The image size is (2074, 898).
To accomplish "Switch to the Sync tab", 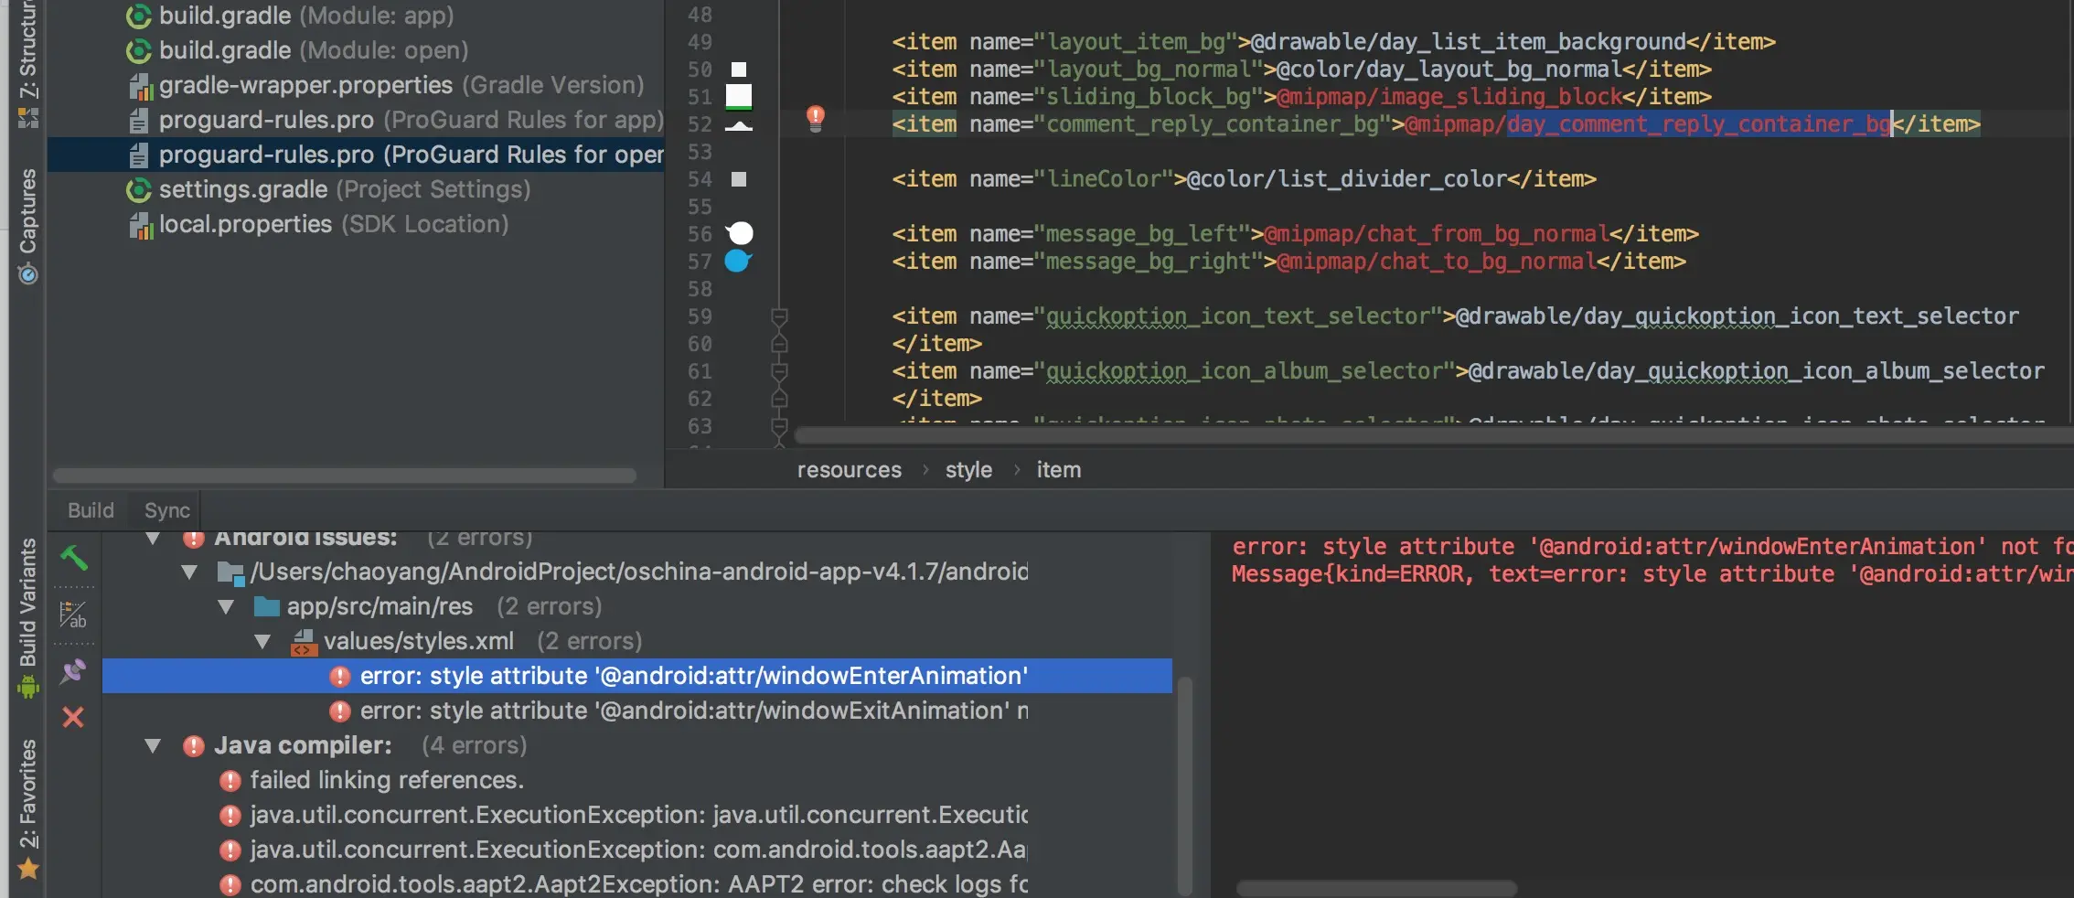I will pos(166,510).
